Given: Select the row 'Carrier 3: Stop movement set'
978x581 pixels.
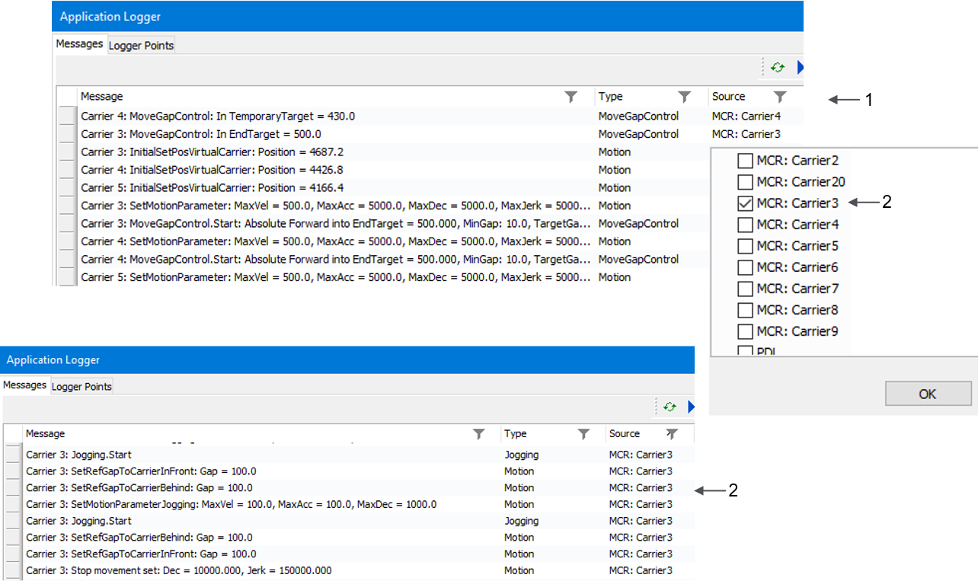Looking at the screenshot, I should click(179, 570).
